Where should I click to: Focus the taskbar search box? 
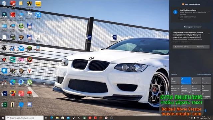[24, 118]
